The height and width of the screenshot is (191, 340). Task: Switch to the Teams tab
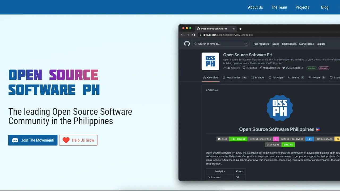point(296,77)
